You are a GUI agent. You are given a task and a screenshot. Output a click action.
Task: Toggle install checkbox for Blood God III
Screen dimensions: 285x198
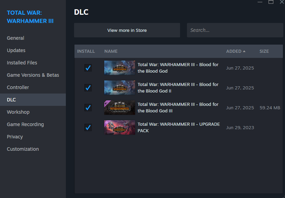click(88, 108)
